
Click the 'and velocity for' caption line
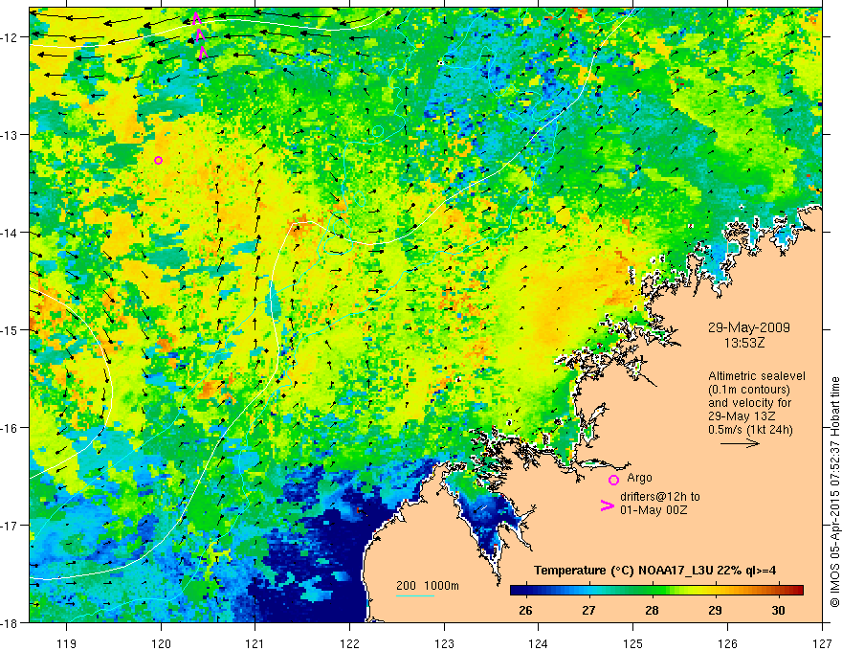coord(749,403)
